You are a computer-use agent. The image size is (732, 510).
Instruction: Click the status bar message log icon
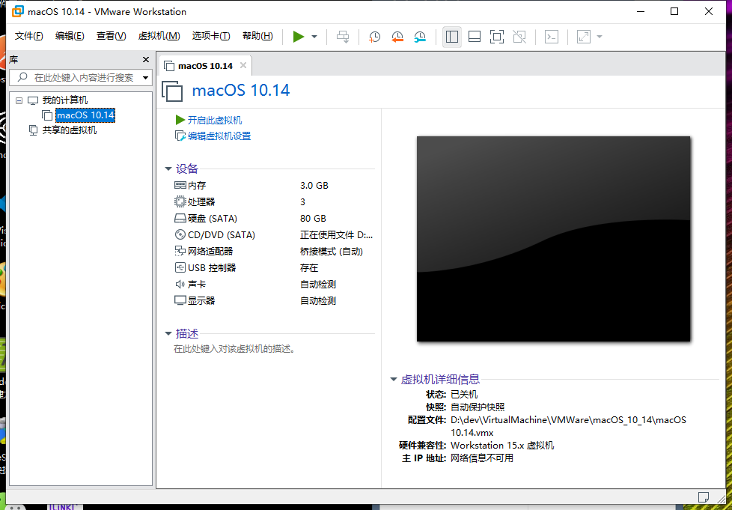704,497
